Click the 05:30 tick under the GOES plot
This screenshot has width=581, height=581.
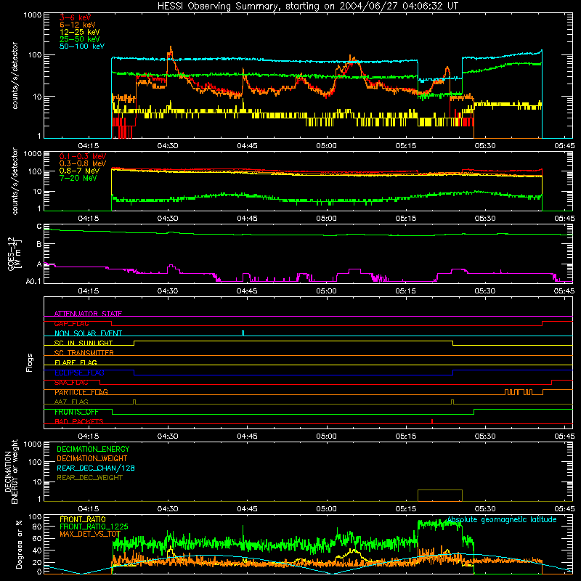point(485,291)
